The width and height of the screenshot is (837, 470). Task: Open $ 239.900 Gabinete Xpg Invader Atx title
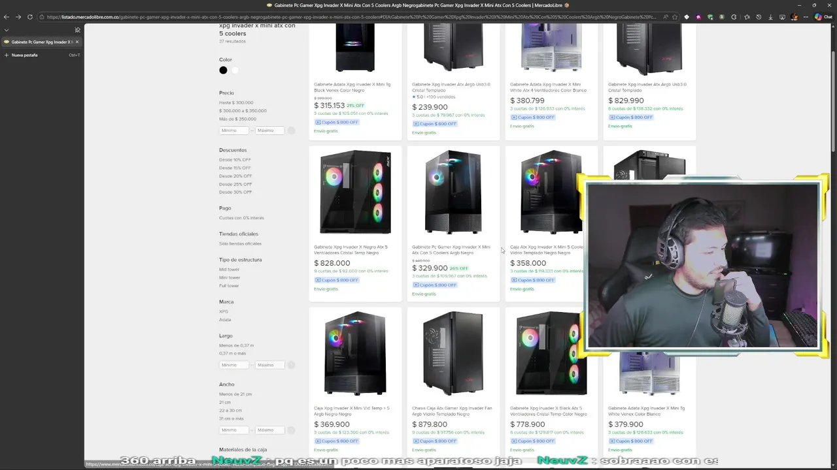click(x=451, y=87)
